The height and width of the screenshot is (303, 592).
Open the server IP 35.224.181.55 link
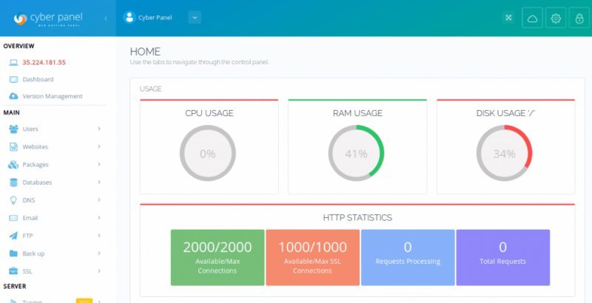[44, 63]
